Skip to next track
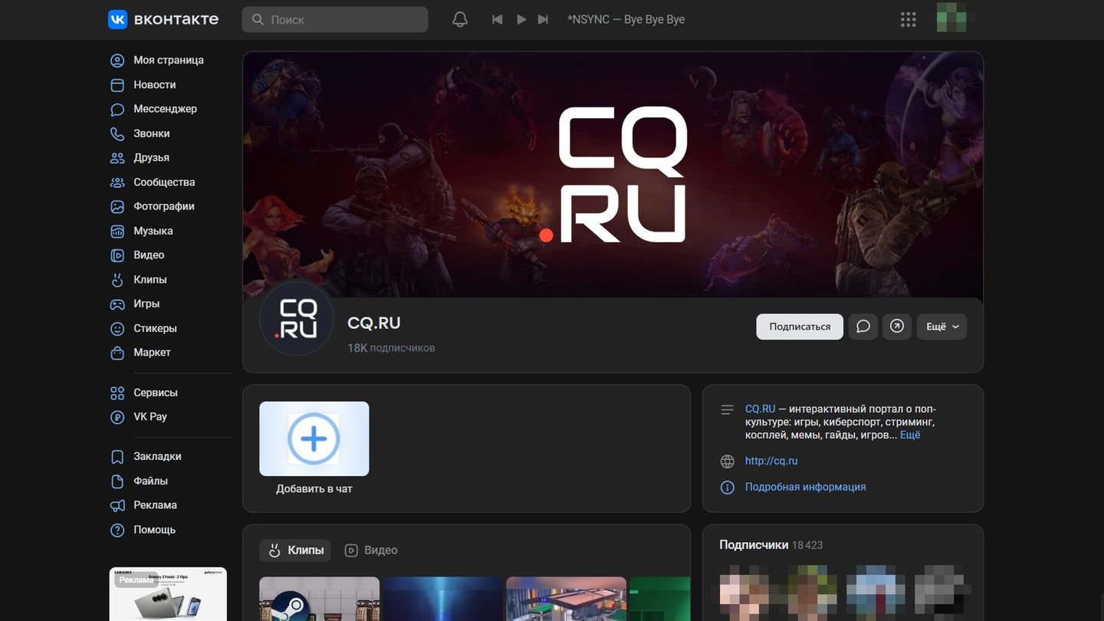The image size is (1104, 621). click(544, 19)
